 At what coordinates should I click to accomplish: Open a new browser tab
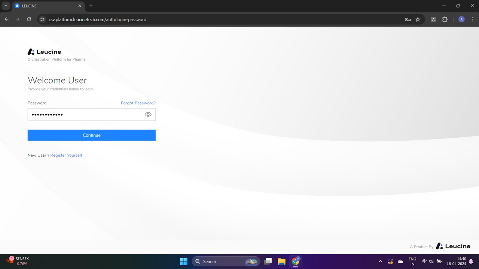point(91,6)
